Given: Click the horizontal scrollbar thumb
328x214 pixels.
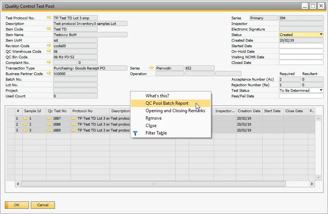Looking at the screenshot, I should [153, 184].
